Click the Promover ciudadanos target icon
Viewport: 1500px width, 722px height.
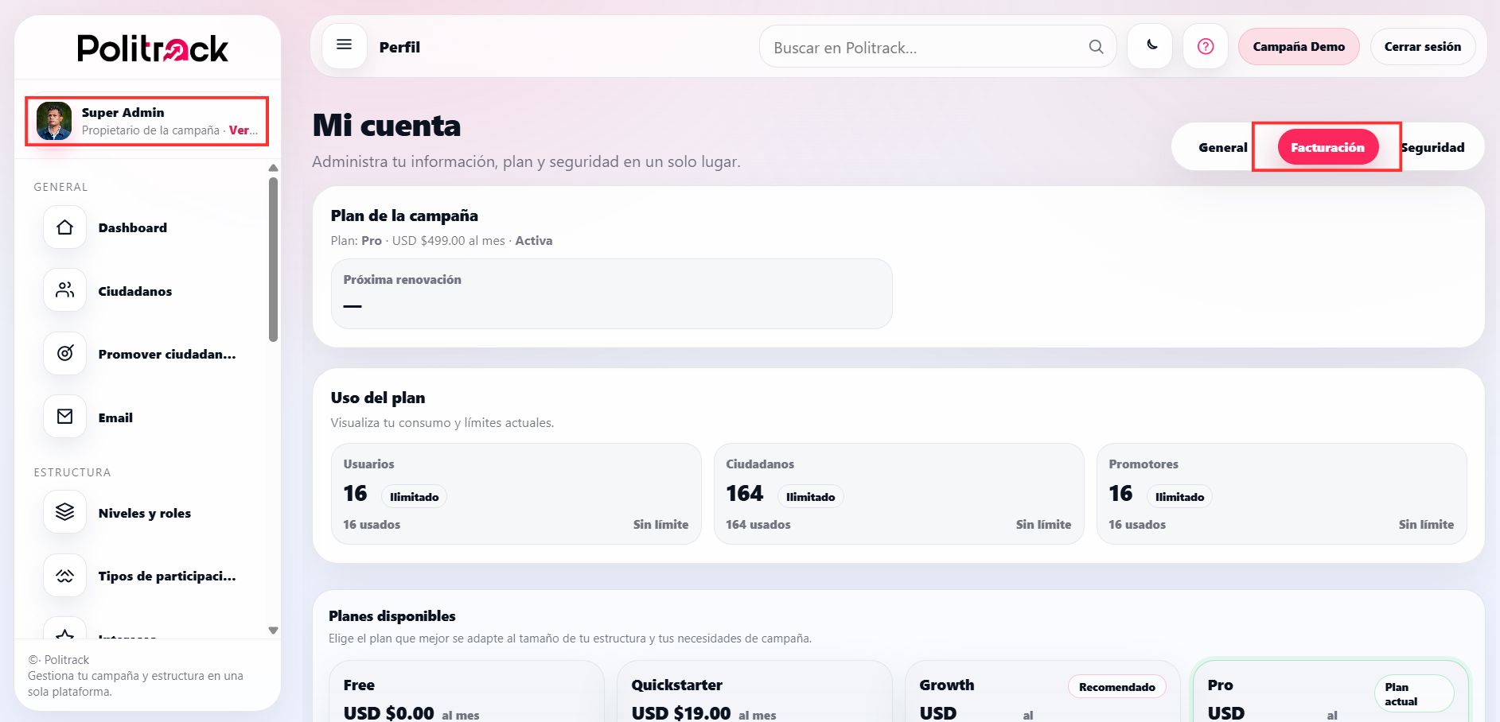(64, 353)
